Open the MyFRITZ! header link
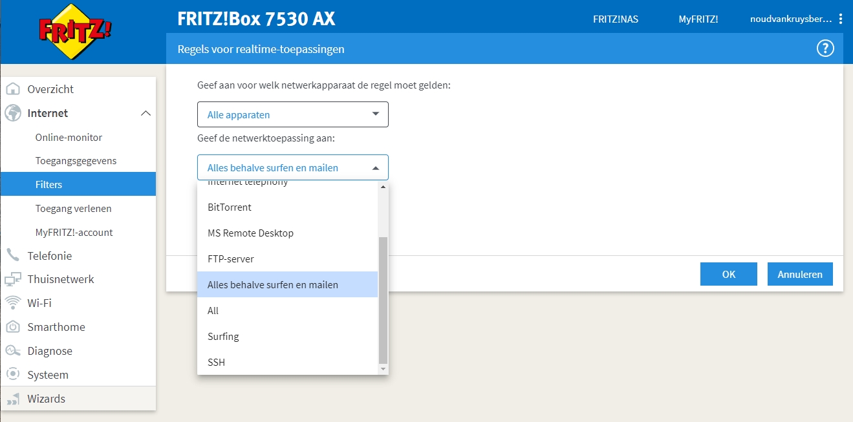853x422 pixels. point(698,19)
